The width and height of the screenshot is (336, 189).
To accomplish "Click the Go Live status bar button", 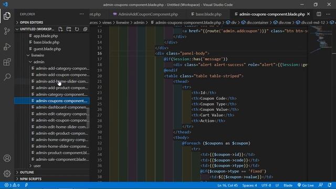I will click(x=306, y=185).
